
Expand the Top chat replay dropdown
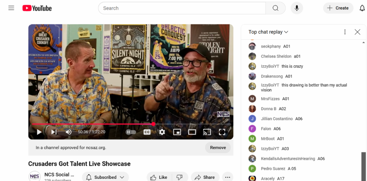[268, 32]
